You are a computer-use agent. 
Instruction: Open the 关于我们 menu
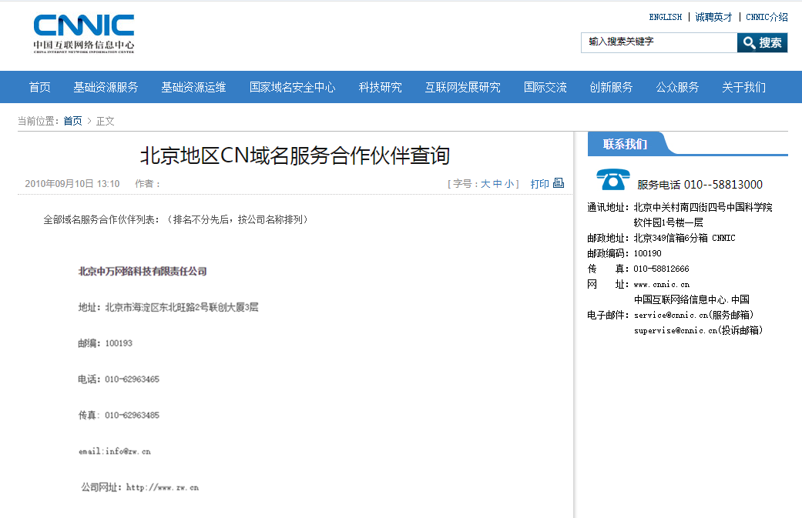tap(743, 87)
